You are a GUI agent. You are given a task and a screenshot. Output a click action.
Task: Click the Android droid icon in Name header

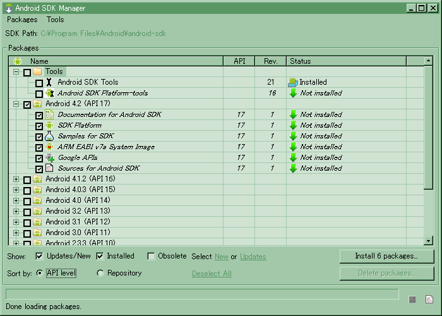(18, 61)
